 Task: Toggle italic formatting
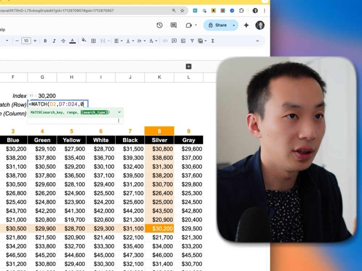pyautogui.click(x=54, y=41)
